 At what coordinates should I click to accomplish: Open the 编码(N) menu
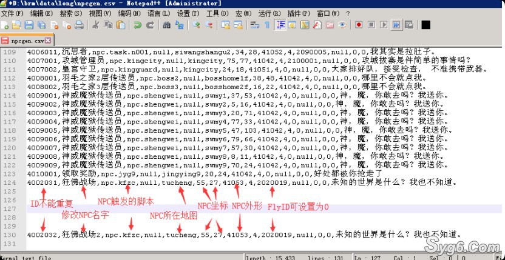(x=129, y=13)
